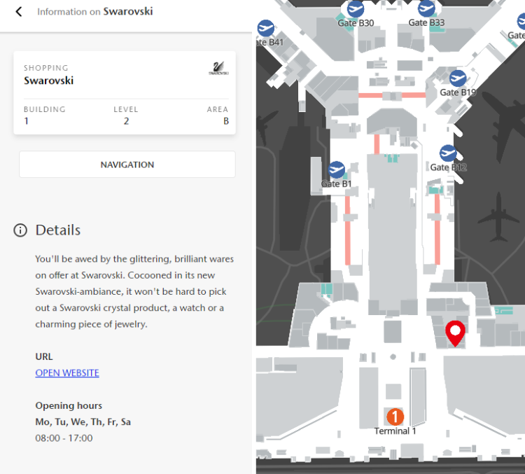Click the Gate B33 label

pyautogui.click(x=426, y=23)
